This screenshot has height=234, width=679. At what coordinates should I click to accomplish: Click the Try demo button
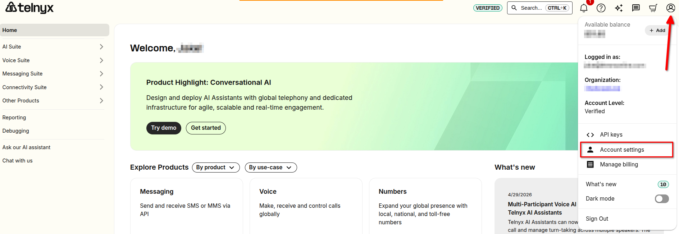[164, 128]
